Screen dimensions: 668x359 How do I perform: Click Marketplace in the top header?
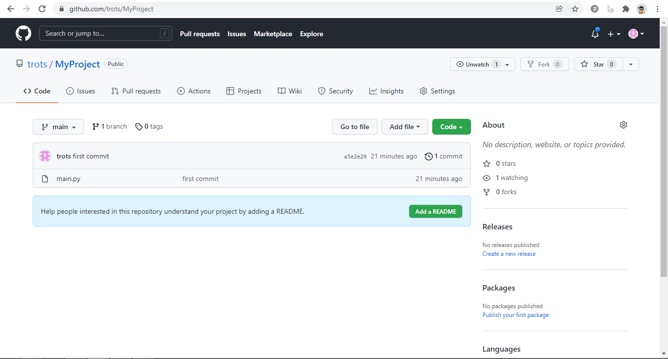click(x=273, y=34)
